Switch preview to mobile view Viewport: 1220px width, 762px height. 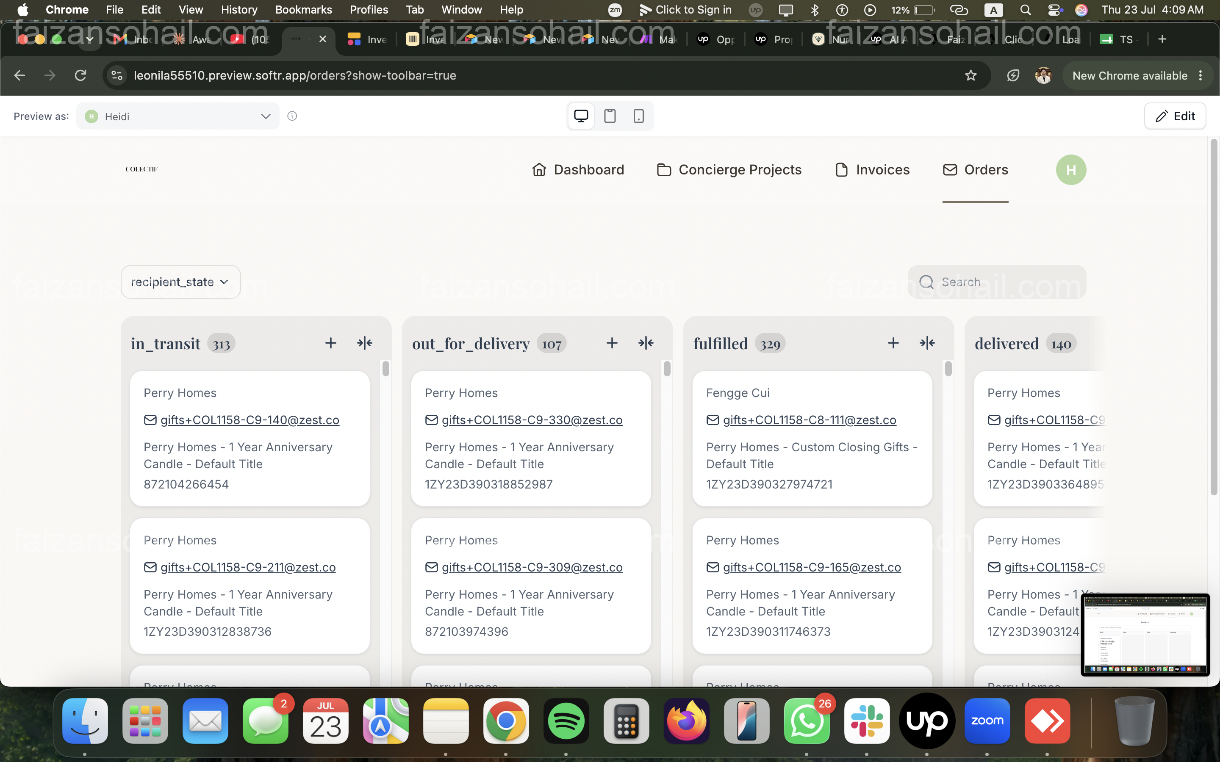coord(638,116)
